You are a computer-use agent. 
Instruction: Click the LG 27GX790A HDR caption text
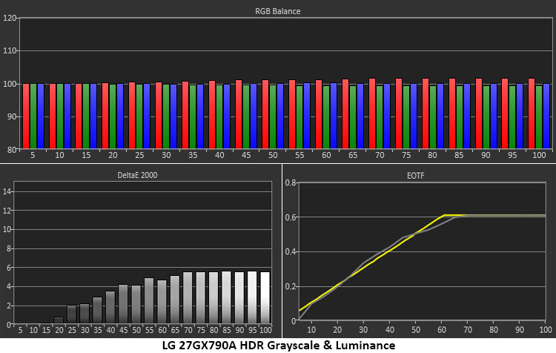[278, 345]
